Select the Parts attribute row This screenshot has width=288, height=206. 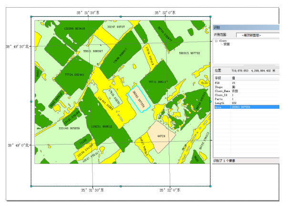(247, 99)
